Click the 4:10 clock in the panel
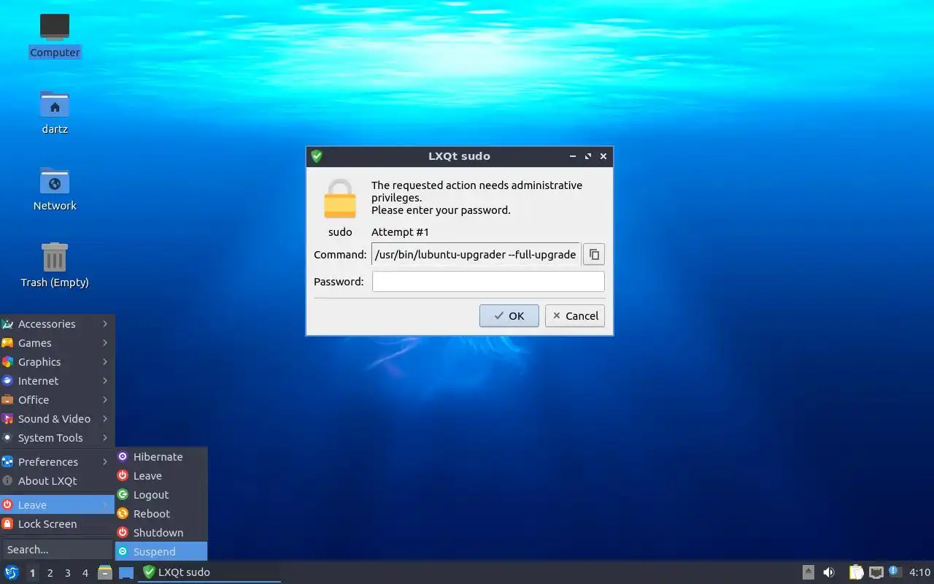The image size is (934, 584). coord(919,572)
